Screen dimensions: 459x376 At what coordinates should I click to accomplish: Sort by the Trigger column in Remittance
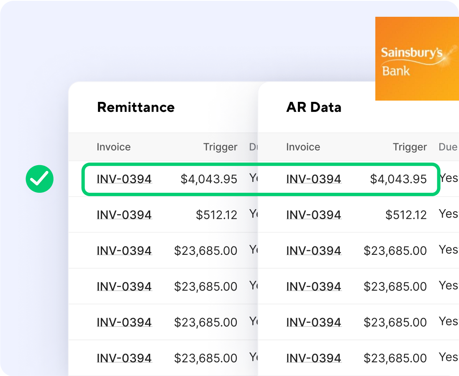221,147
